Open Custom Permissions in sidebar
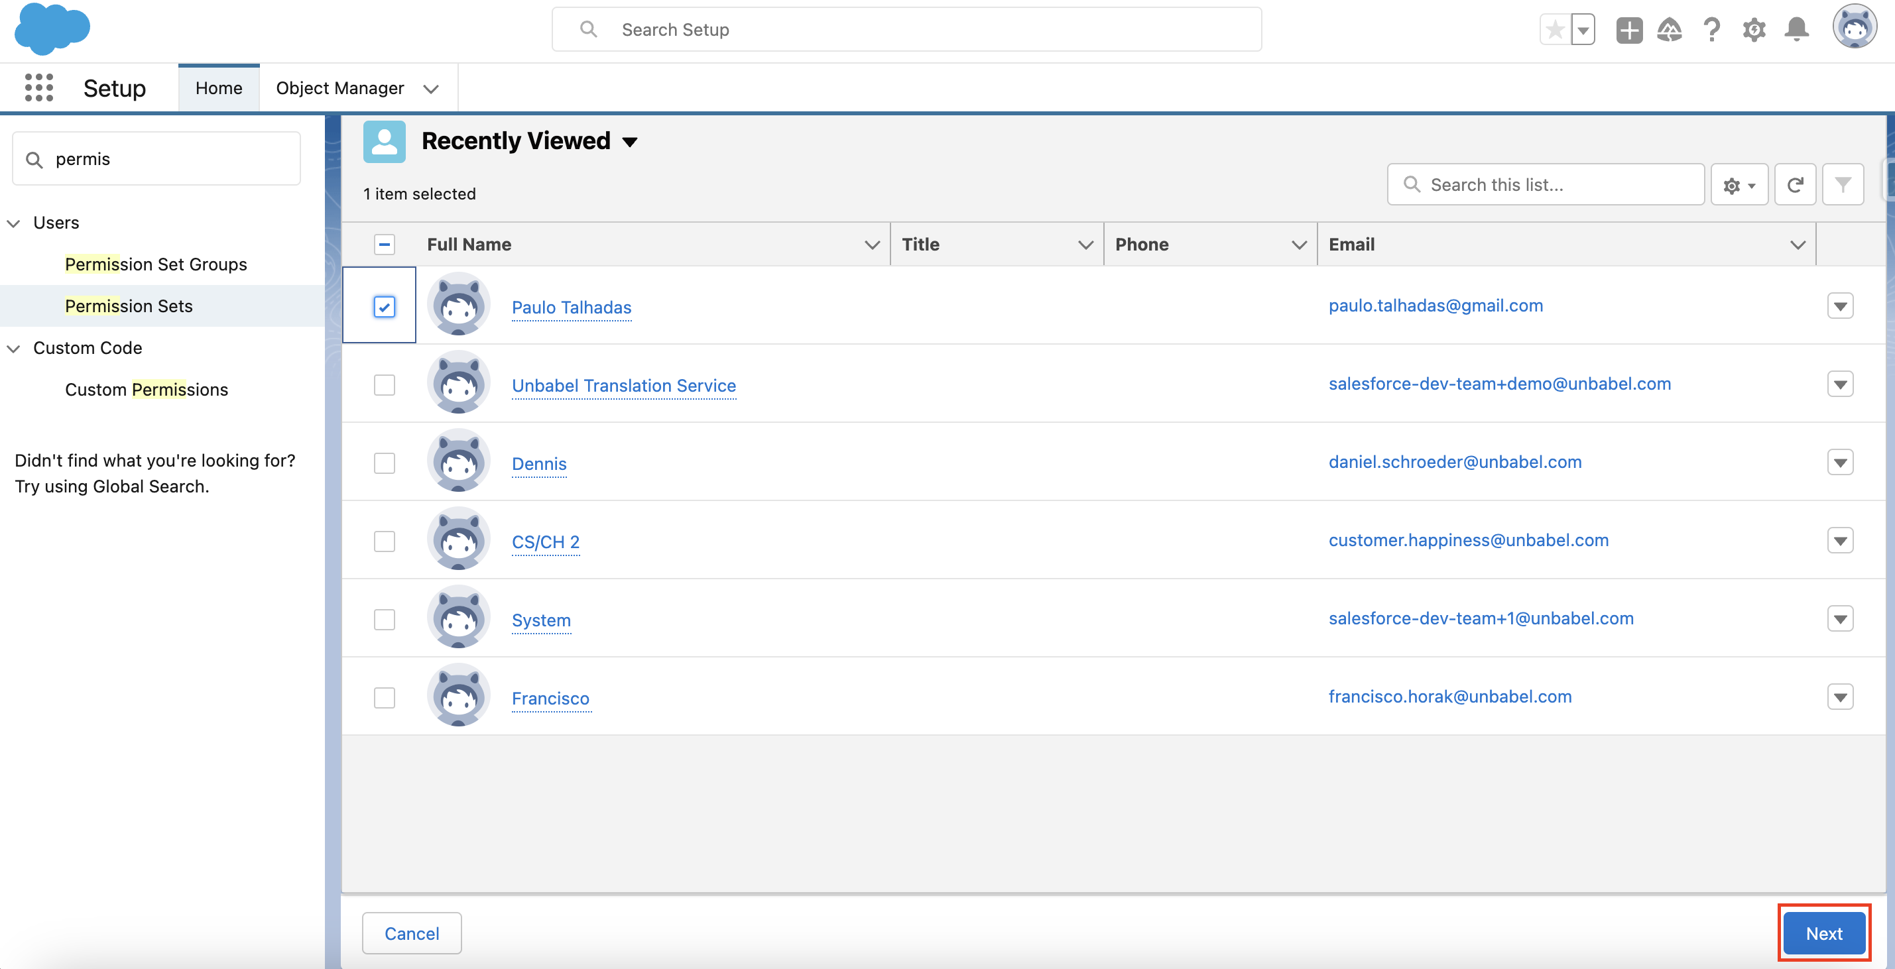1895x969 pixels. 147,389
